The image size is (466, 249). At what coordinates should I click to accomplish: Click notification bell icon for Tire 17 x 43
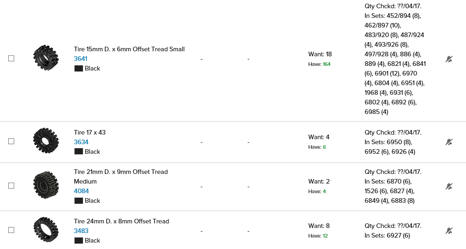click(449, 142)
